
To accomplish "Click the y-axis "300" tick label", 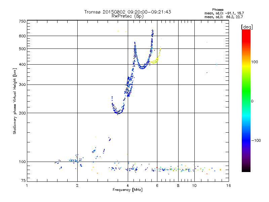I will point(22,85).
